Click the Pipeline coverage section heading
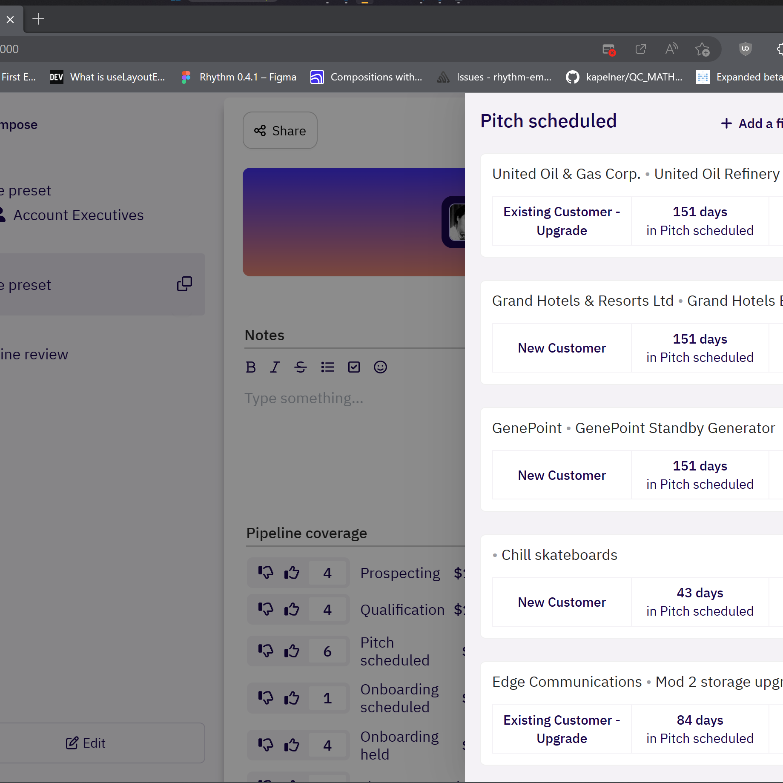This screenshot has width=783, height=783. pyautogui.click(x=307, y=533)
